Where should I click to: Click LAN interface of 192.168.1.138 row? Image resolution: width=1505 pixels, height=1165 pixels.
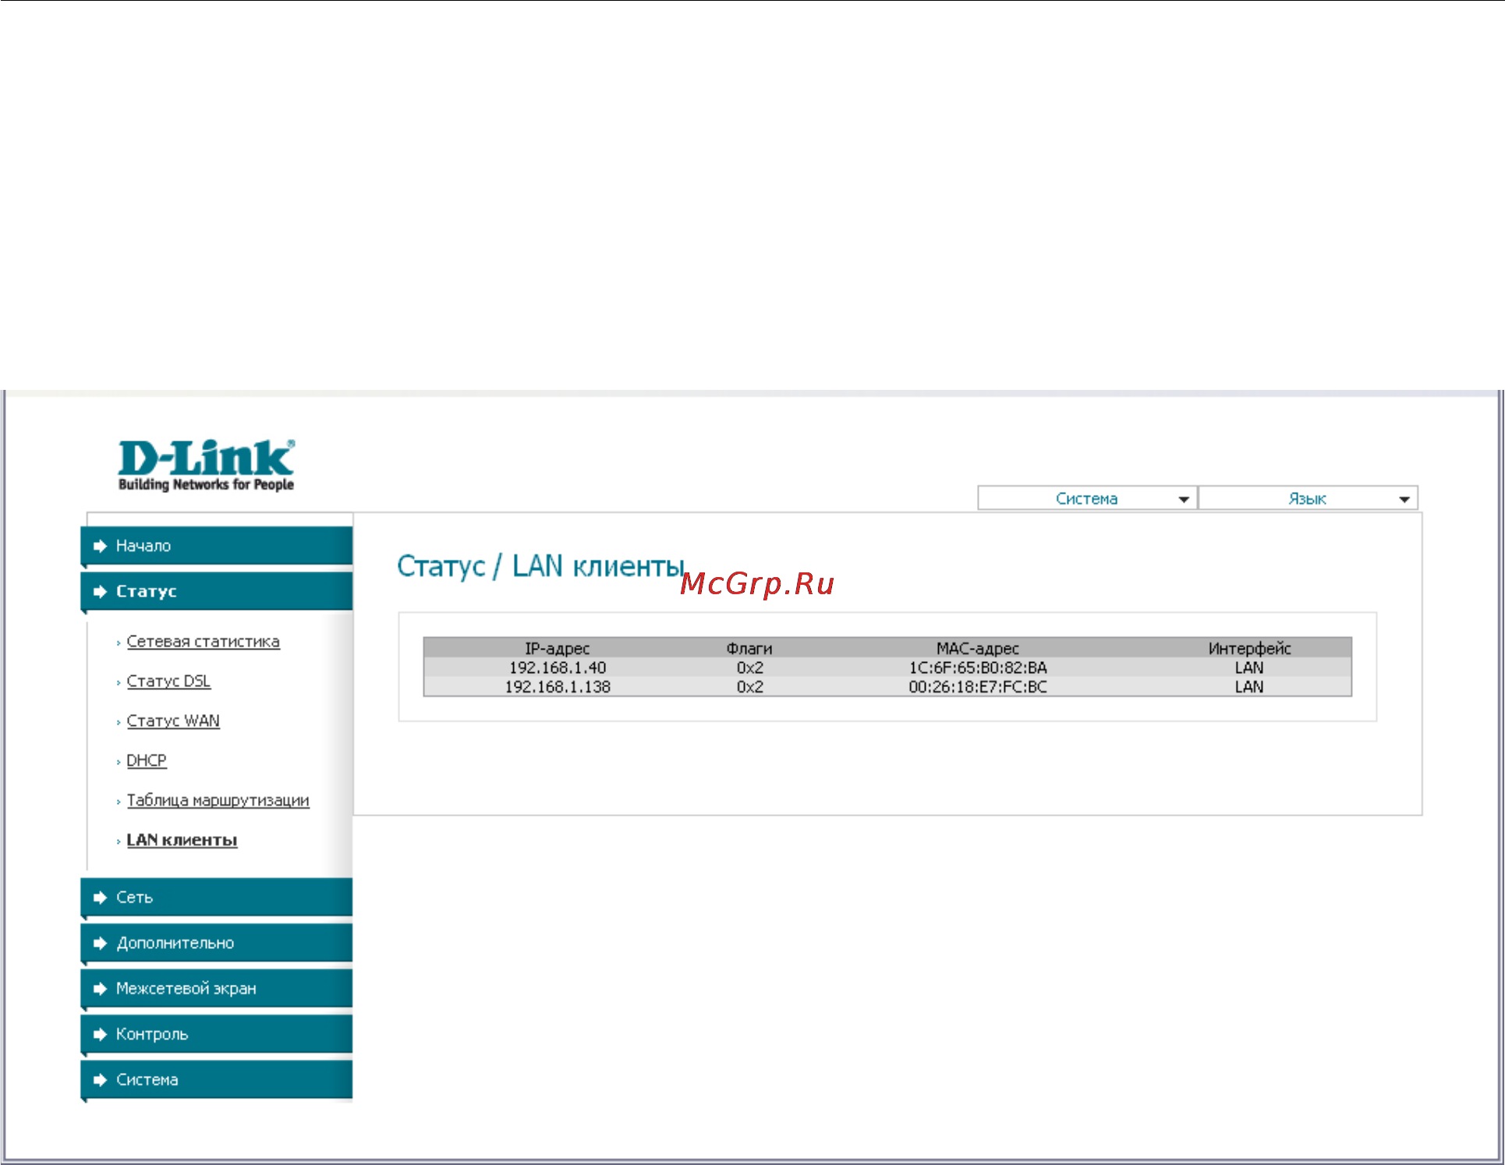click(1249, 688)
